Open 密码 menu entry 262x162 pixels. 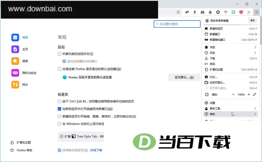231,64
